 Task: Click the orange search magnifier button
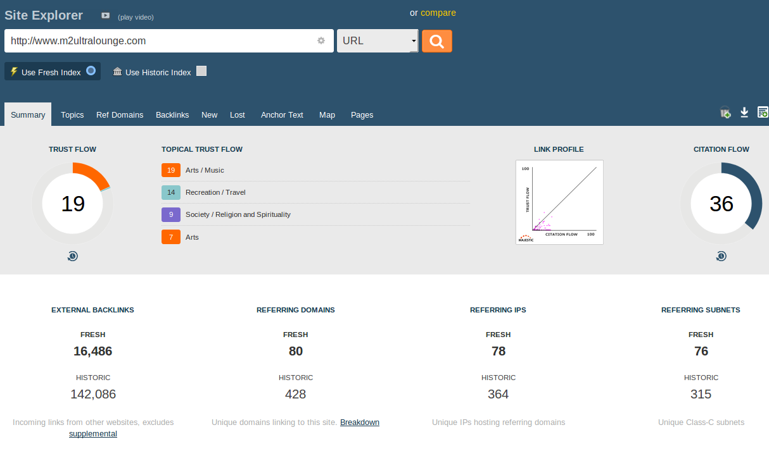coord(436,41)
